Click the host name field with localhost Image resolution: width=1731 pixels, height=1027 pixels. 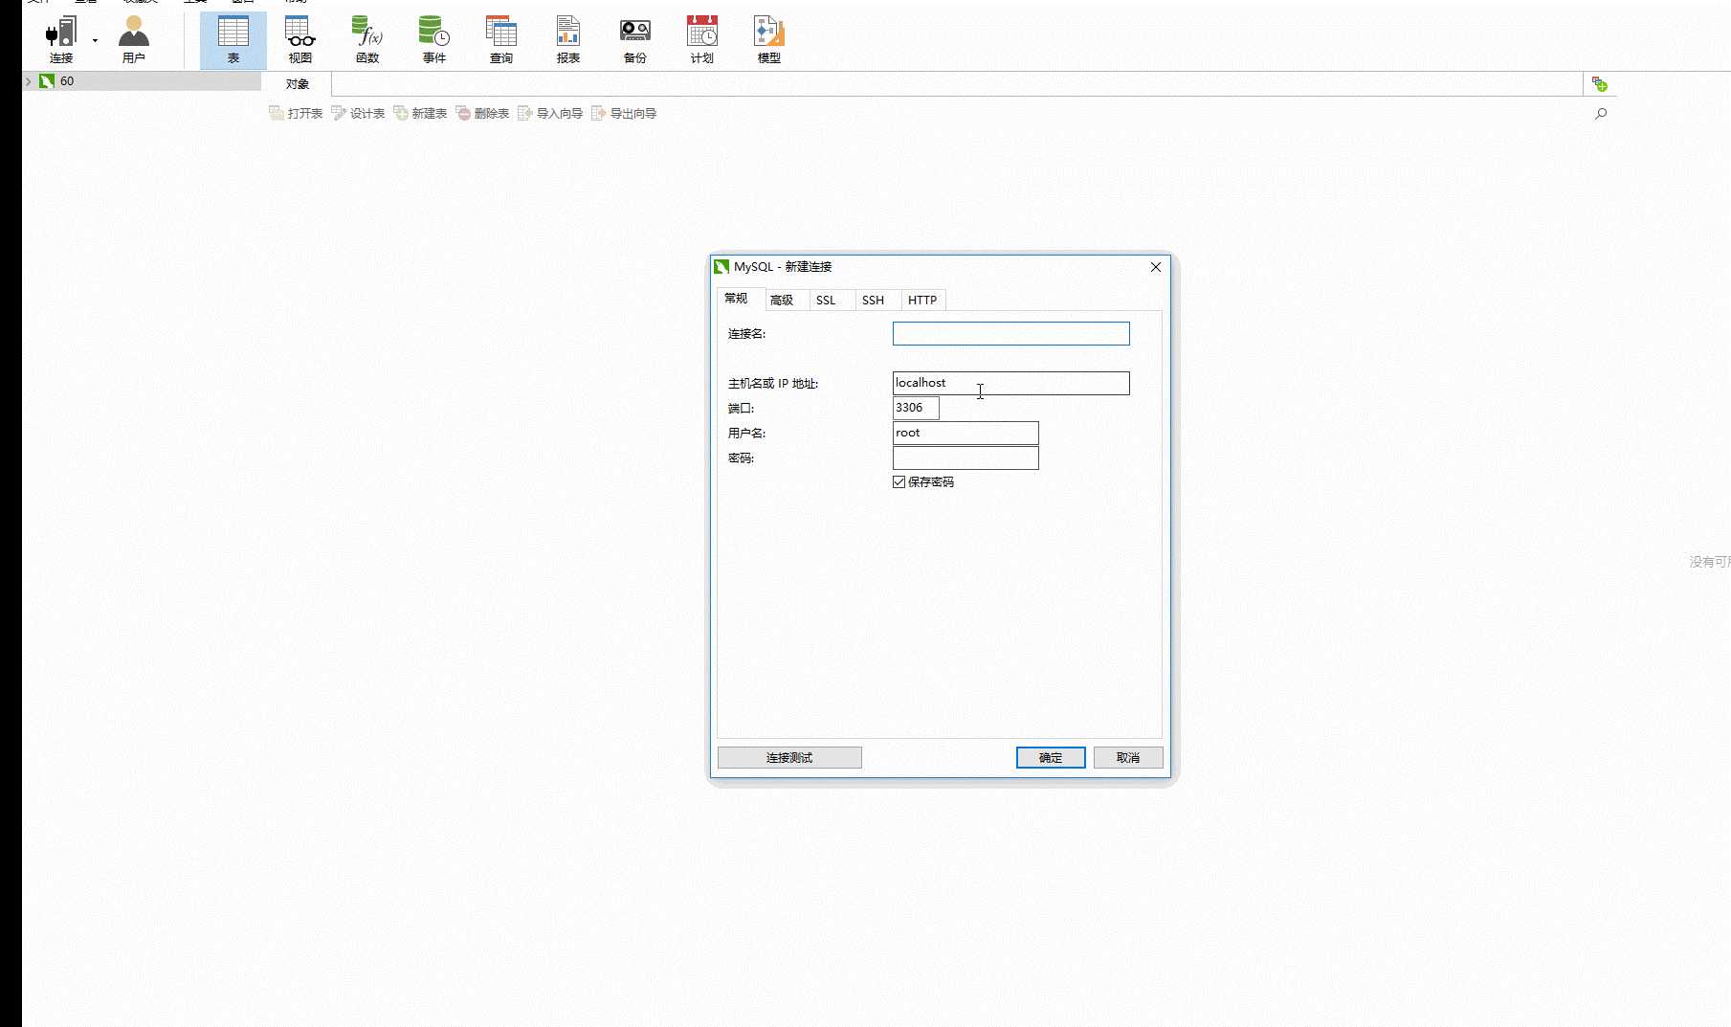(1010, 383)
